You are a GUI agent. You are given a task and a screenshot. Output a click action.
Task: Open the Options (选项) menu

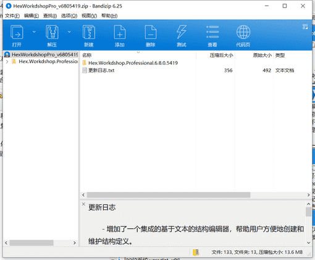(x=69, y=16)
